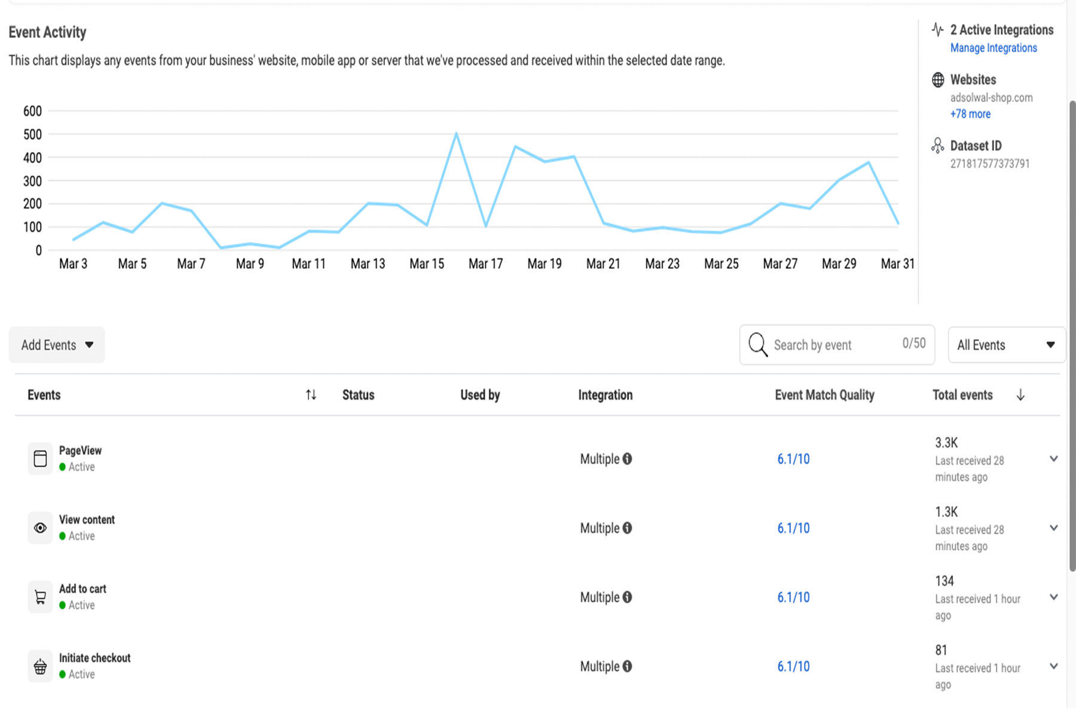Open the Add Events dropdown
Screen dimensions: 1076x717
[57, 345]
